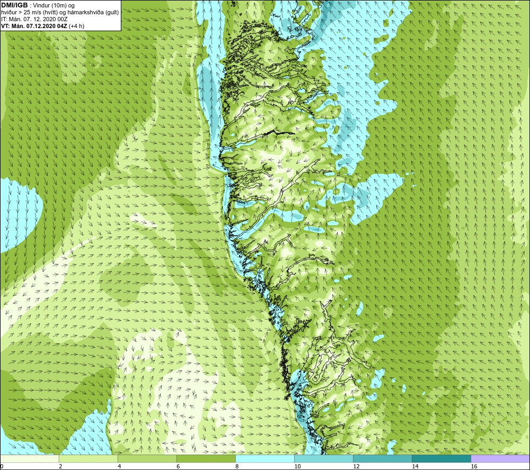
Task: Click the 6–8 m/s darker green swatch
Action: coord(206,459)
